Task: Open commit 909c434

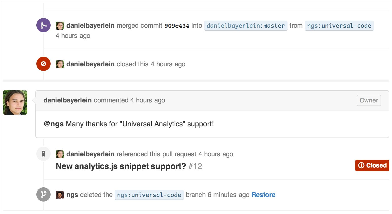Action: (177, 26)
